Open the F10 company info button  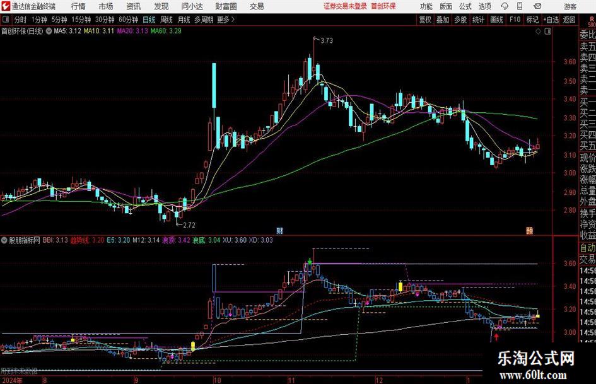tap(515, 20)
